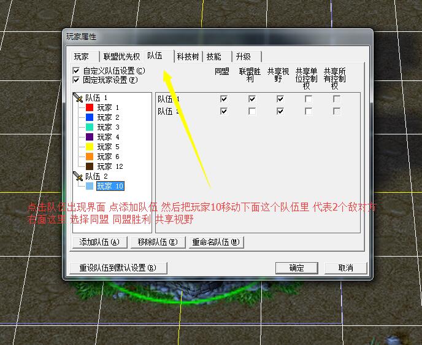This screenshot has height=345, width=422.
Task: Click 重设队伍到默认设置 button
Action: (118, 268)
